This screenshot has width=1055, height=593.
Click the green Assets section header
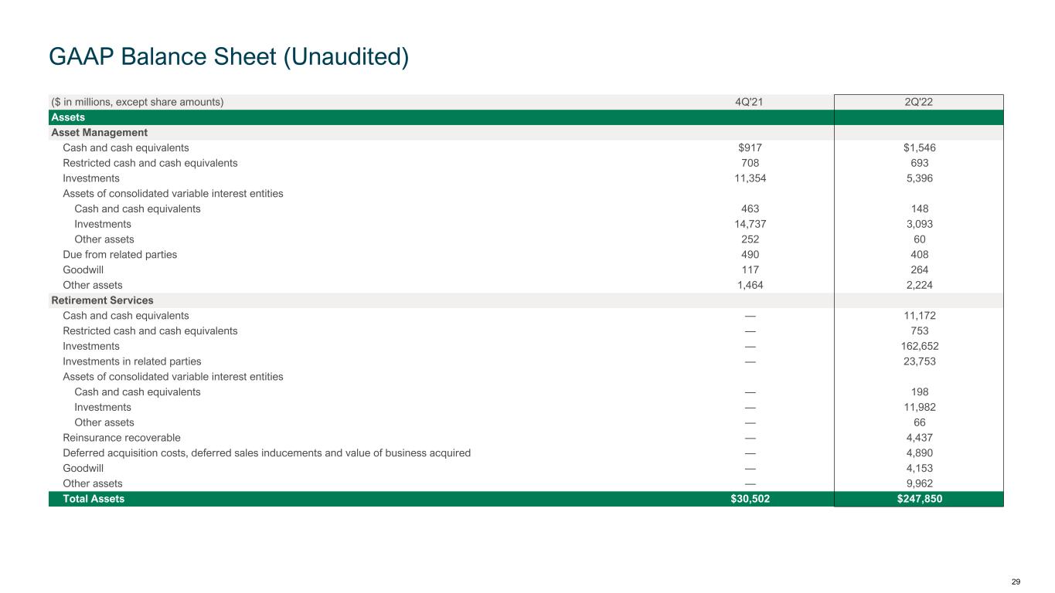point(68,117)
